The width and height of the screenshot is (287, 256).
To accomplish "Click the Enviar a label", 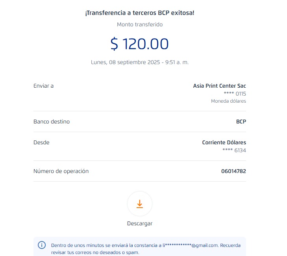I will pos(43,86).
